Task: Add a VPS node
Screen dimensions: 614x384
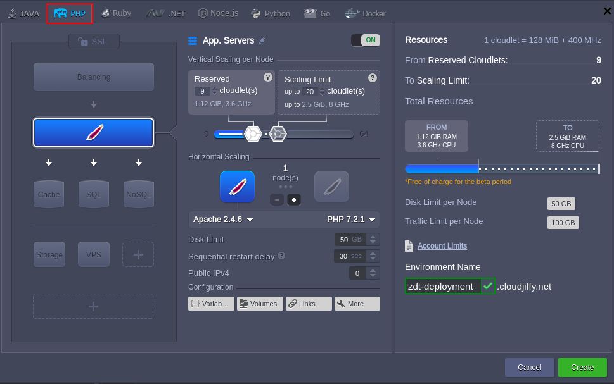Action: [94, 254]
